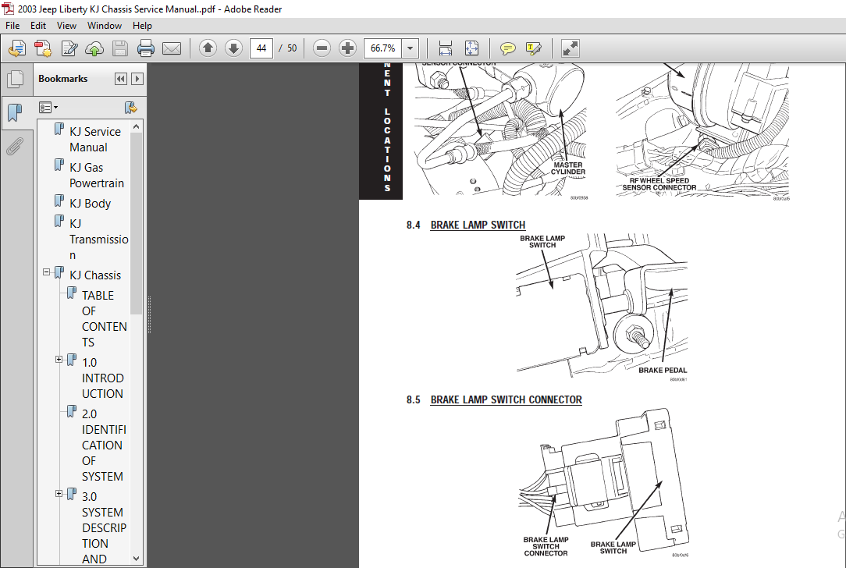Click the bookmarks scrollbar down arrow
The height and width of the screenshot is (568, 846).
pyautogui.click(x=136, y=559)
